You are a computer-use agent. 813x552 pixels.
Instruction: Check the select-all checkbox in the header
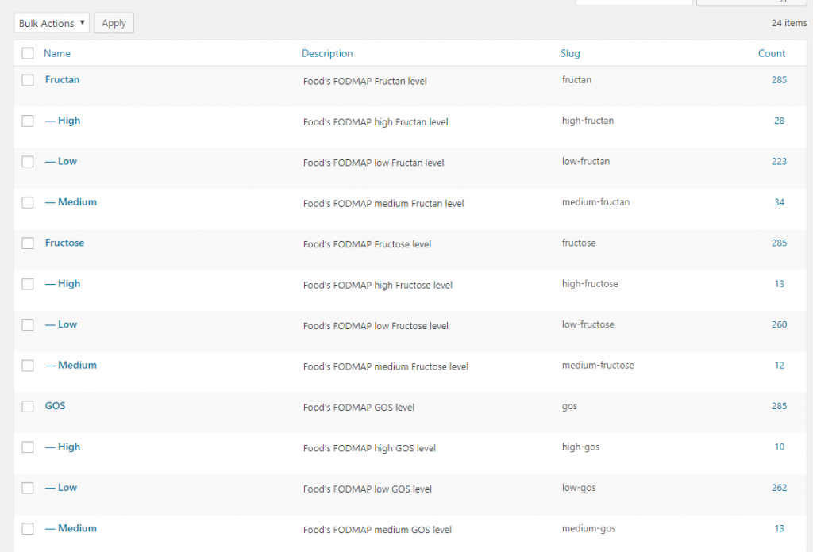[x=27, y=52]
